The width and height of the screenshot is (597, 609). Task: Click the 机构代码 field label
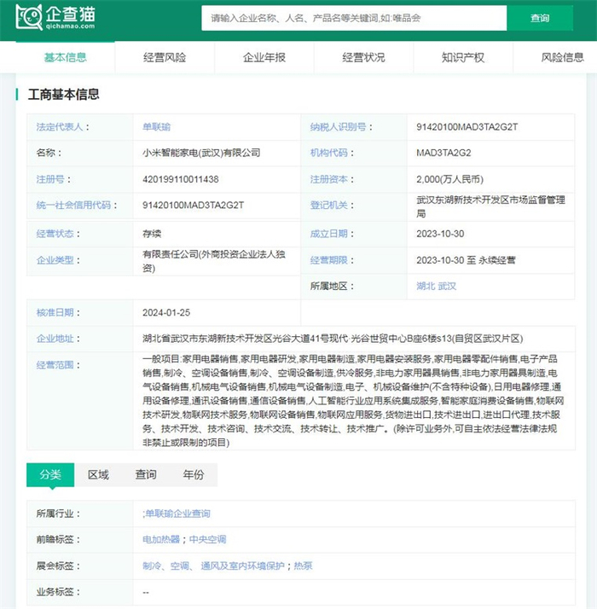(328, 153)
